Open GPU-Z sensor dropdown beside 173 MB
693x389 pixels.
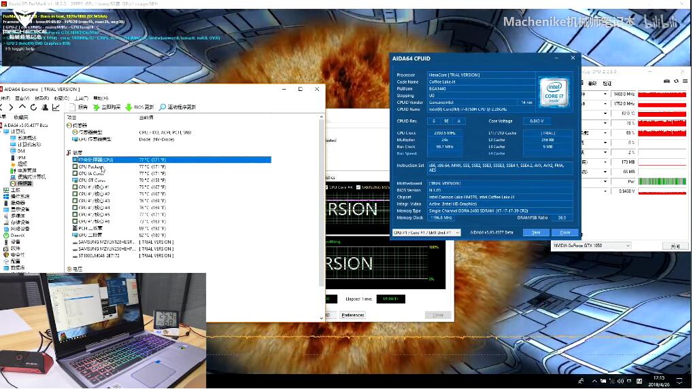click(x=605, y=162)
